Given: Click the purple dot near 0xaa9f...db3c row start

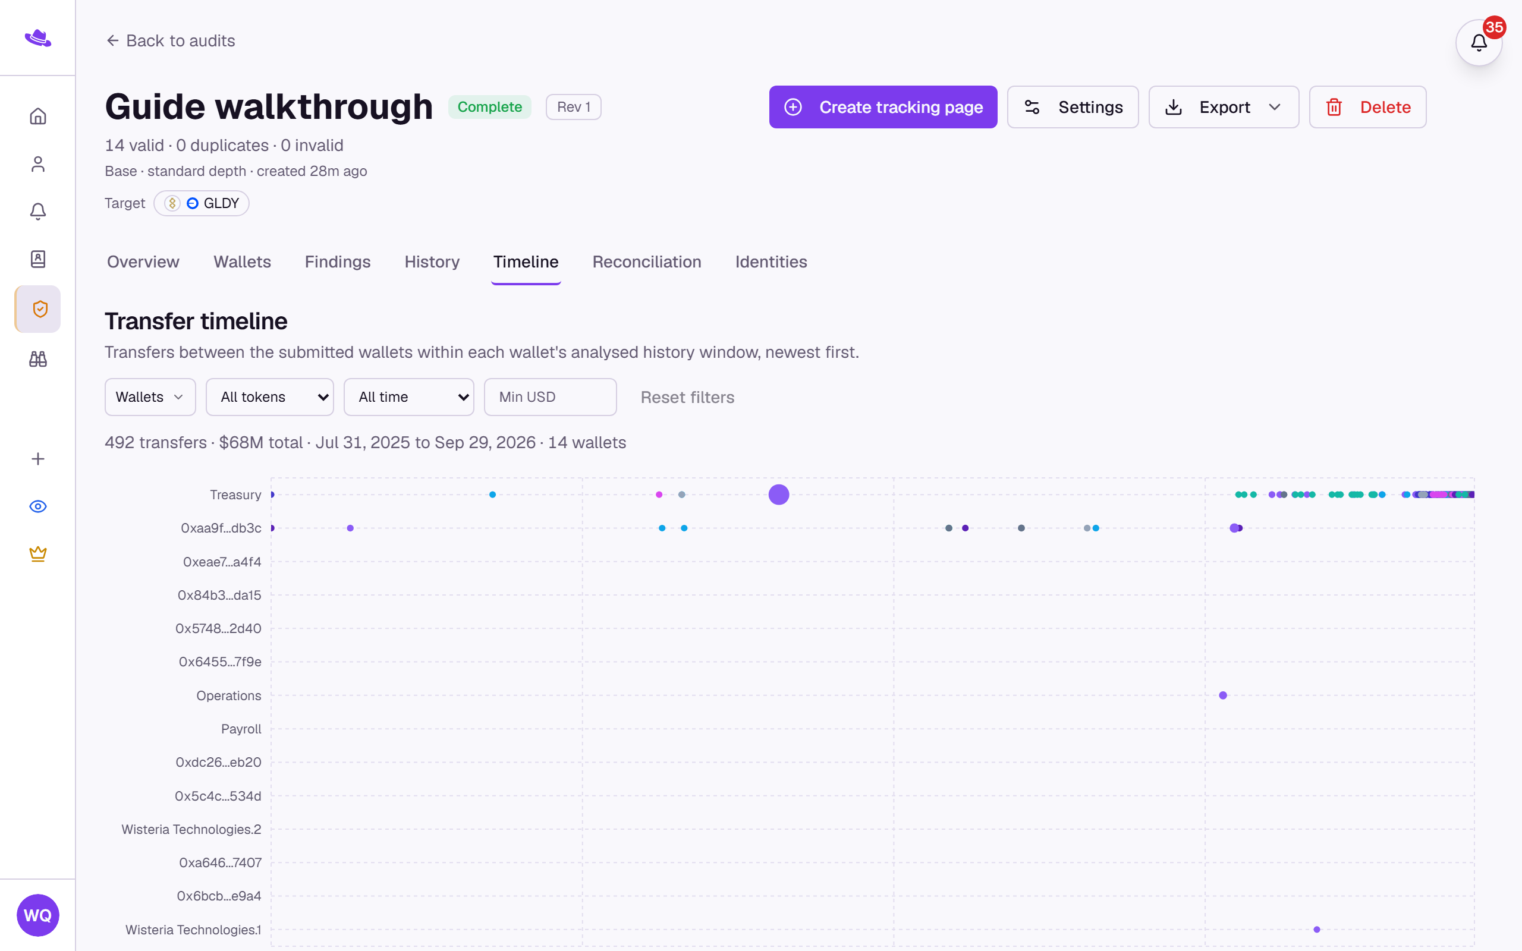Looking at the screenshot, I should (x=350, y=528).
